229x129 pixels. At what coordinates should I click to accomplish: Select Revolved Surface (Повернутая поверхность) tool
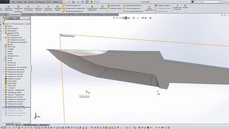click(x=9, y=8)
